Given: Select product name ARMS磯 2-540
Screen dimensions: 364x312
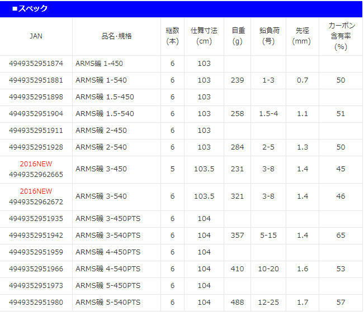Looking at the screenshot, I should pos(101,147).
